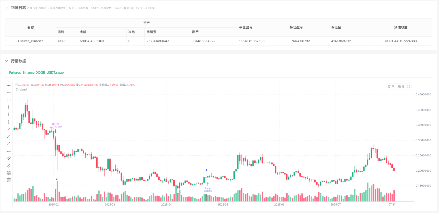Toggle the signal indicator eye icon

(x=17, y=89)
